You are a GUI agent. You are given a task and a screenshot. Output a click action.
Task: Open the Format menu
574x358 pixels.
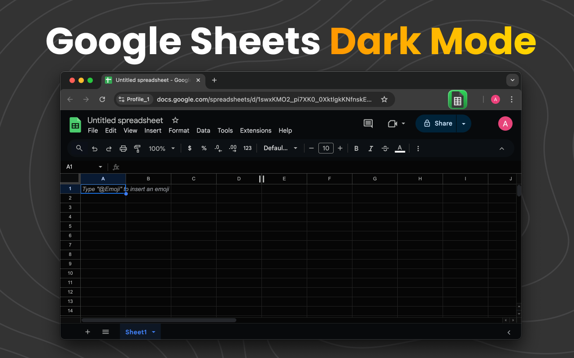coord(178,131)
